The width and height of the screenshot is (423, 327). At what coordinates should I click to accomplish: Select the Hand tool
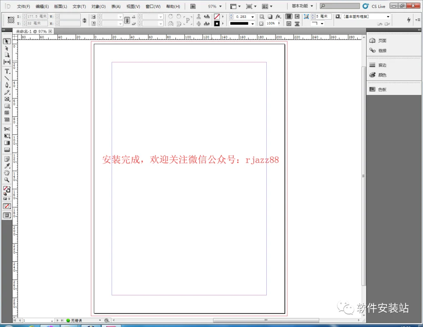(7, 173)
